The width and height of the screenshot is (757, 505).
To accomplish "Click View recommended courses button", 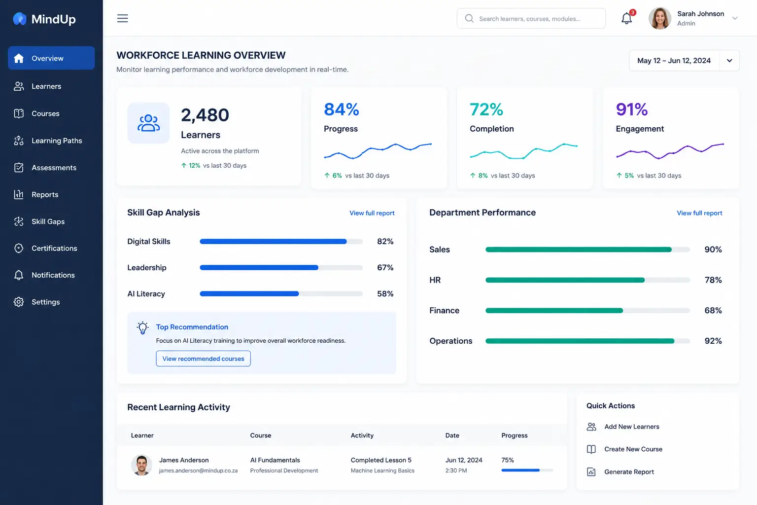I will pyautogui.click(x=203, y=359).
